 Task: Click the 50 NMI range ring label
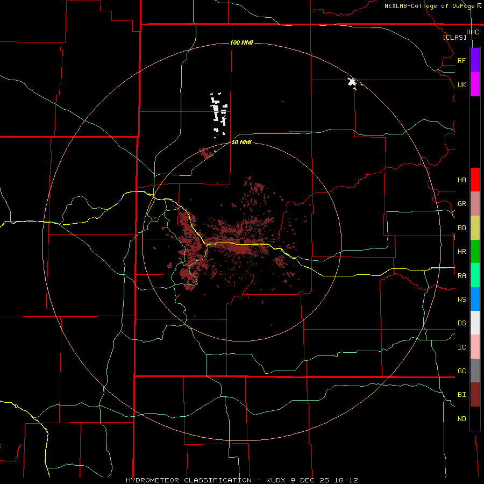pyautogui.click(x=241, y=143)
